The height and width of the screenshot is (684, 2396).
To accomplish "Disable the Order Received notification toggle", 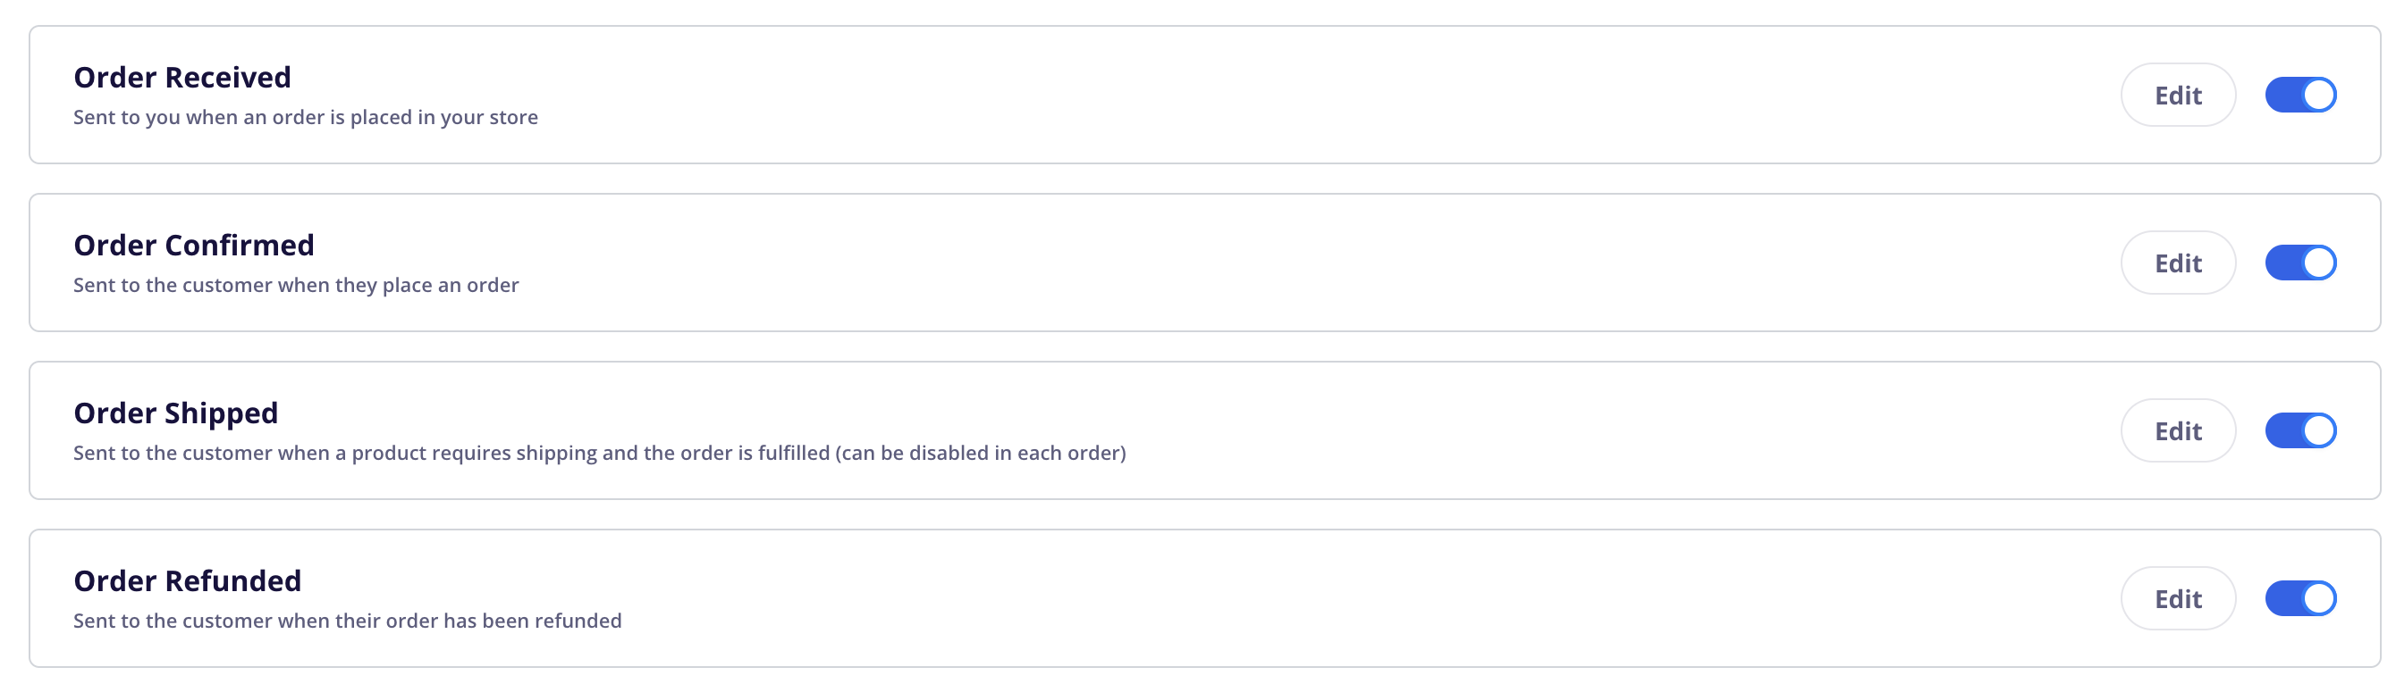I will tap(2300, 95).
